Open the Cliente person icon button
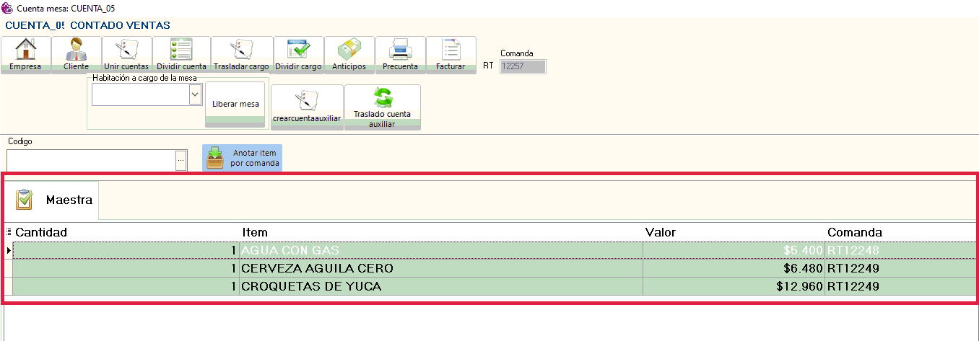Screen dimensions: 979x341 click(x=76, y=55)
